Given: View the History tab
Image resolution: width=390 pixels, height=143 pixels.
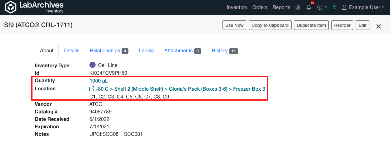Looking at the screenshot, I should (x=219, y=50).
